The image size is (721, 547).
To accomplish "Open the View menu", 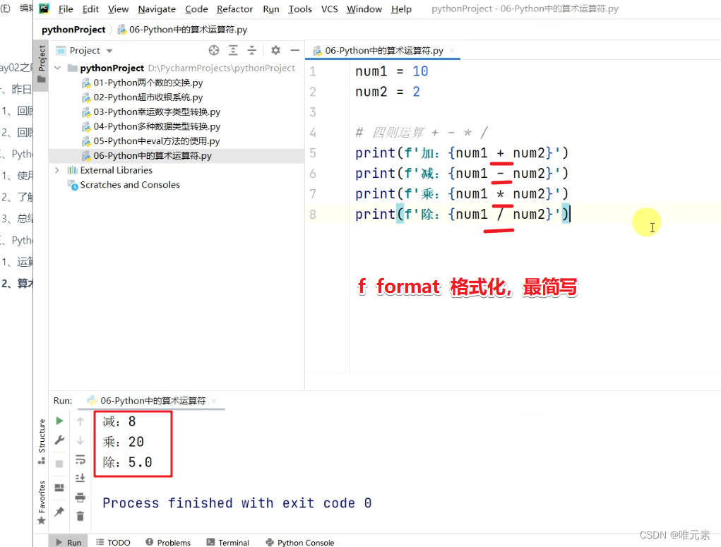I will point(118,8).
